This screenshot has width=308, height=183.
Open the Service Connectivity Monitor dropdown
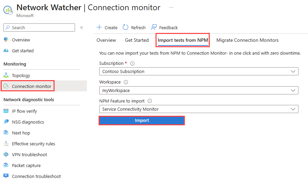click(199, 109)
